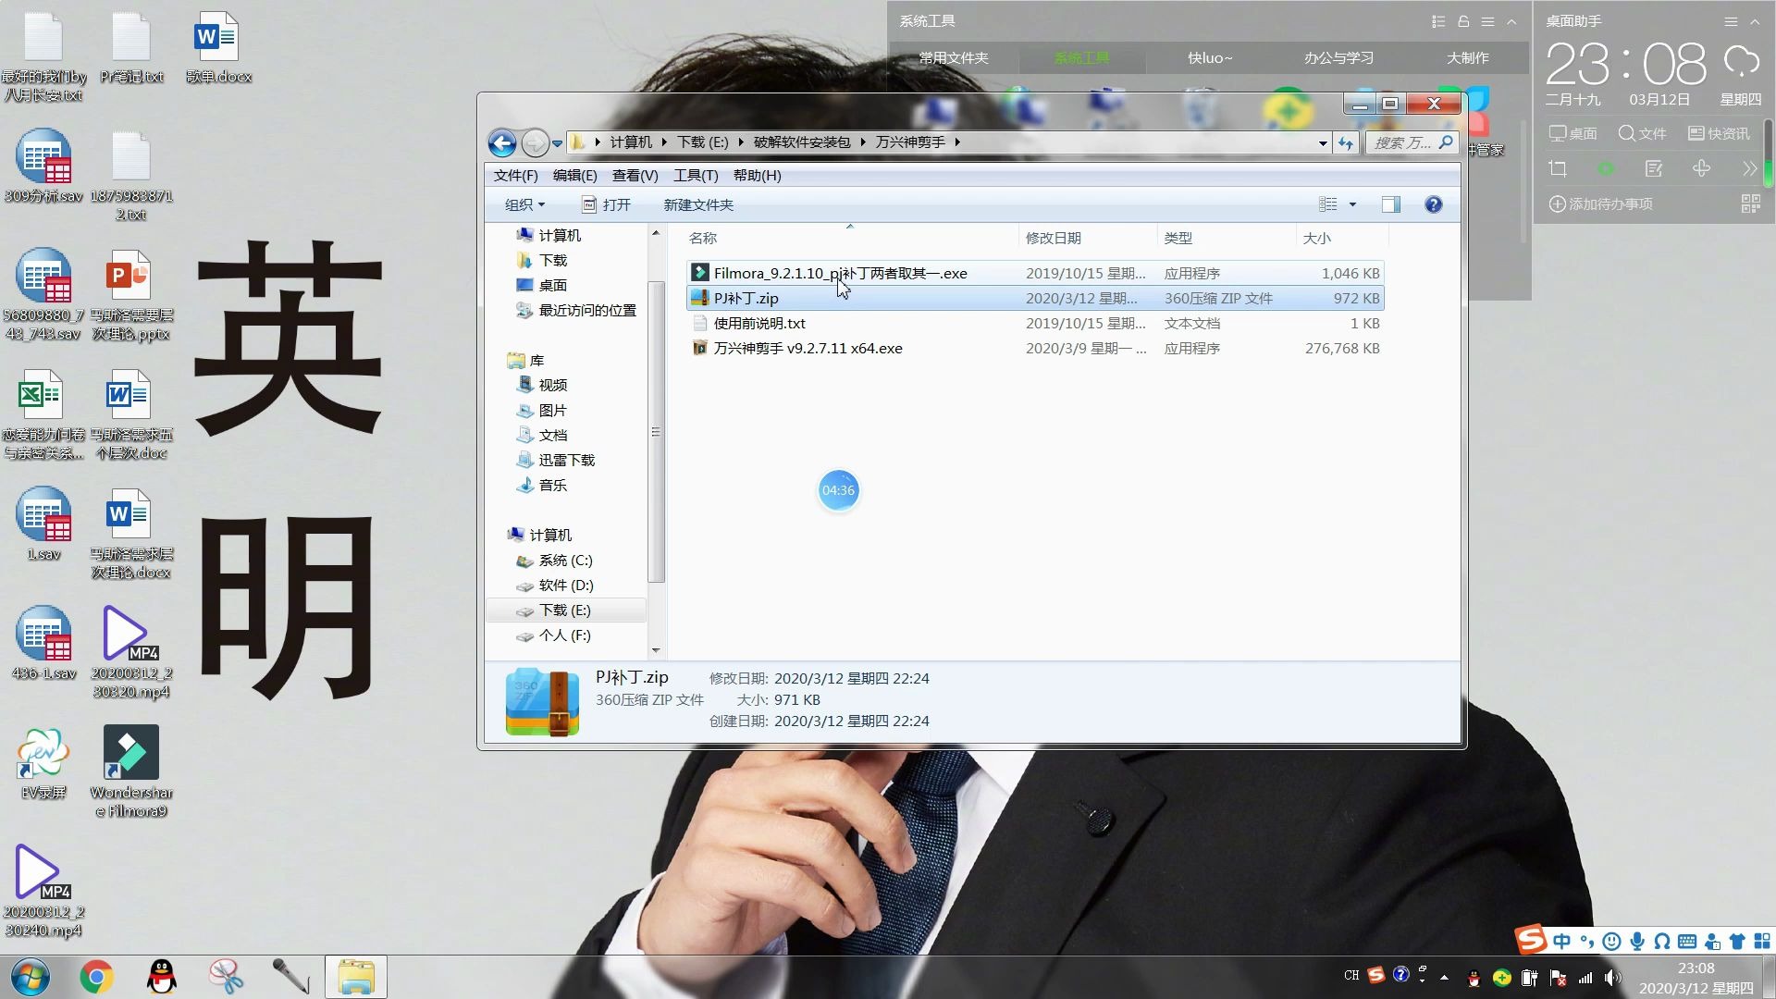The height and width of the screenshot is (999, 1776).
Task: Open the 查看(V) menu
Action: [635, 176]
